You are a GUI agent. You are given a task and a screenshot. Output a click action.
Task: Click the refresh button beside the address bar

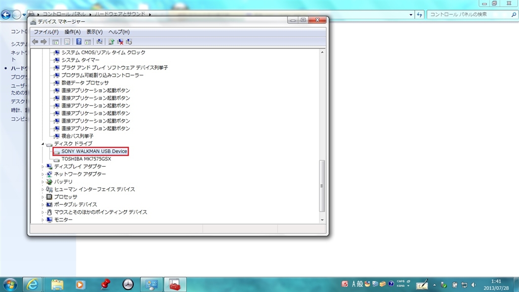point(419,15)
